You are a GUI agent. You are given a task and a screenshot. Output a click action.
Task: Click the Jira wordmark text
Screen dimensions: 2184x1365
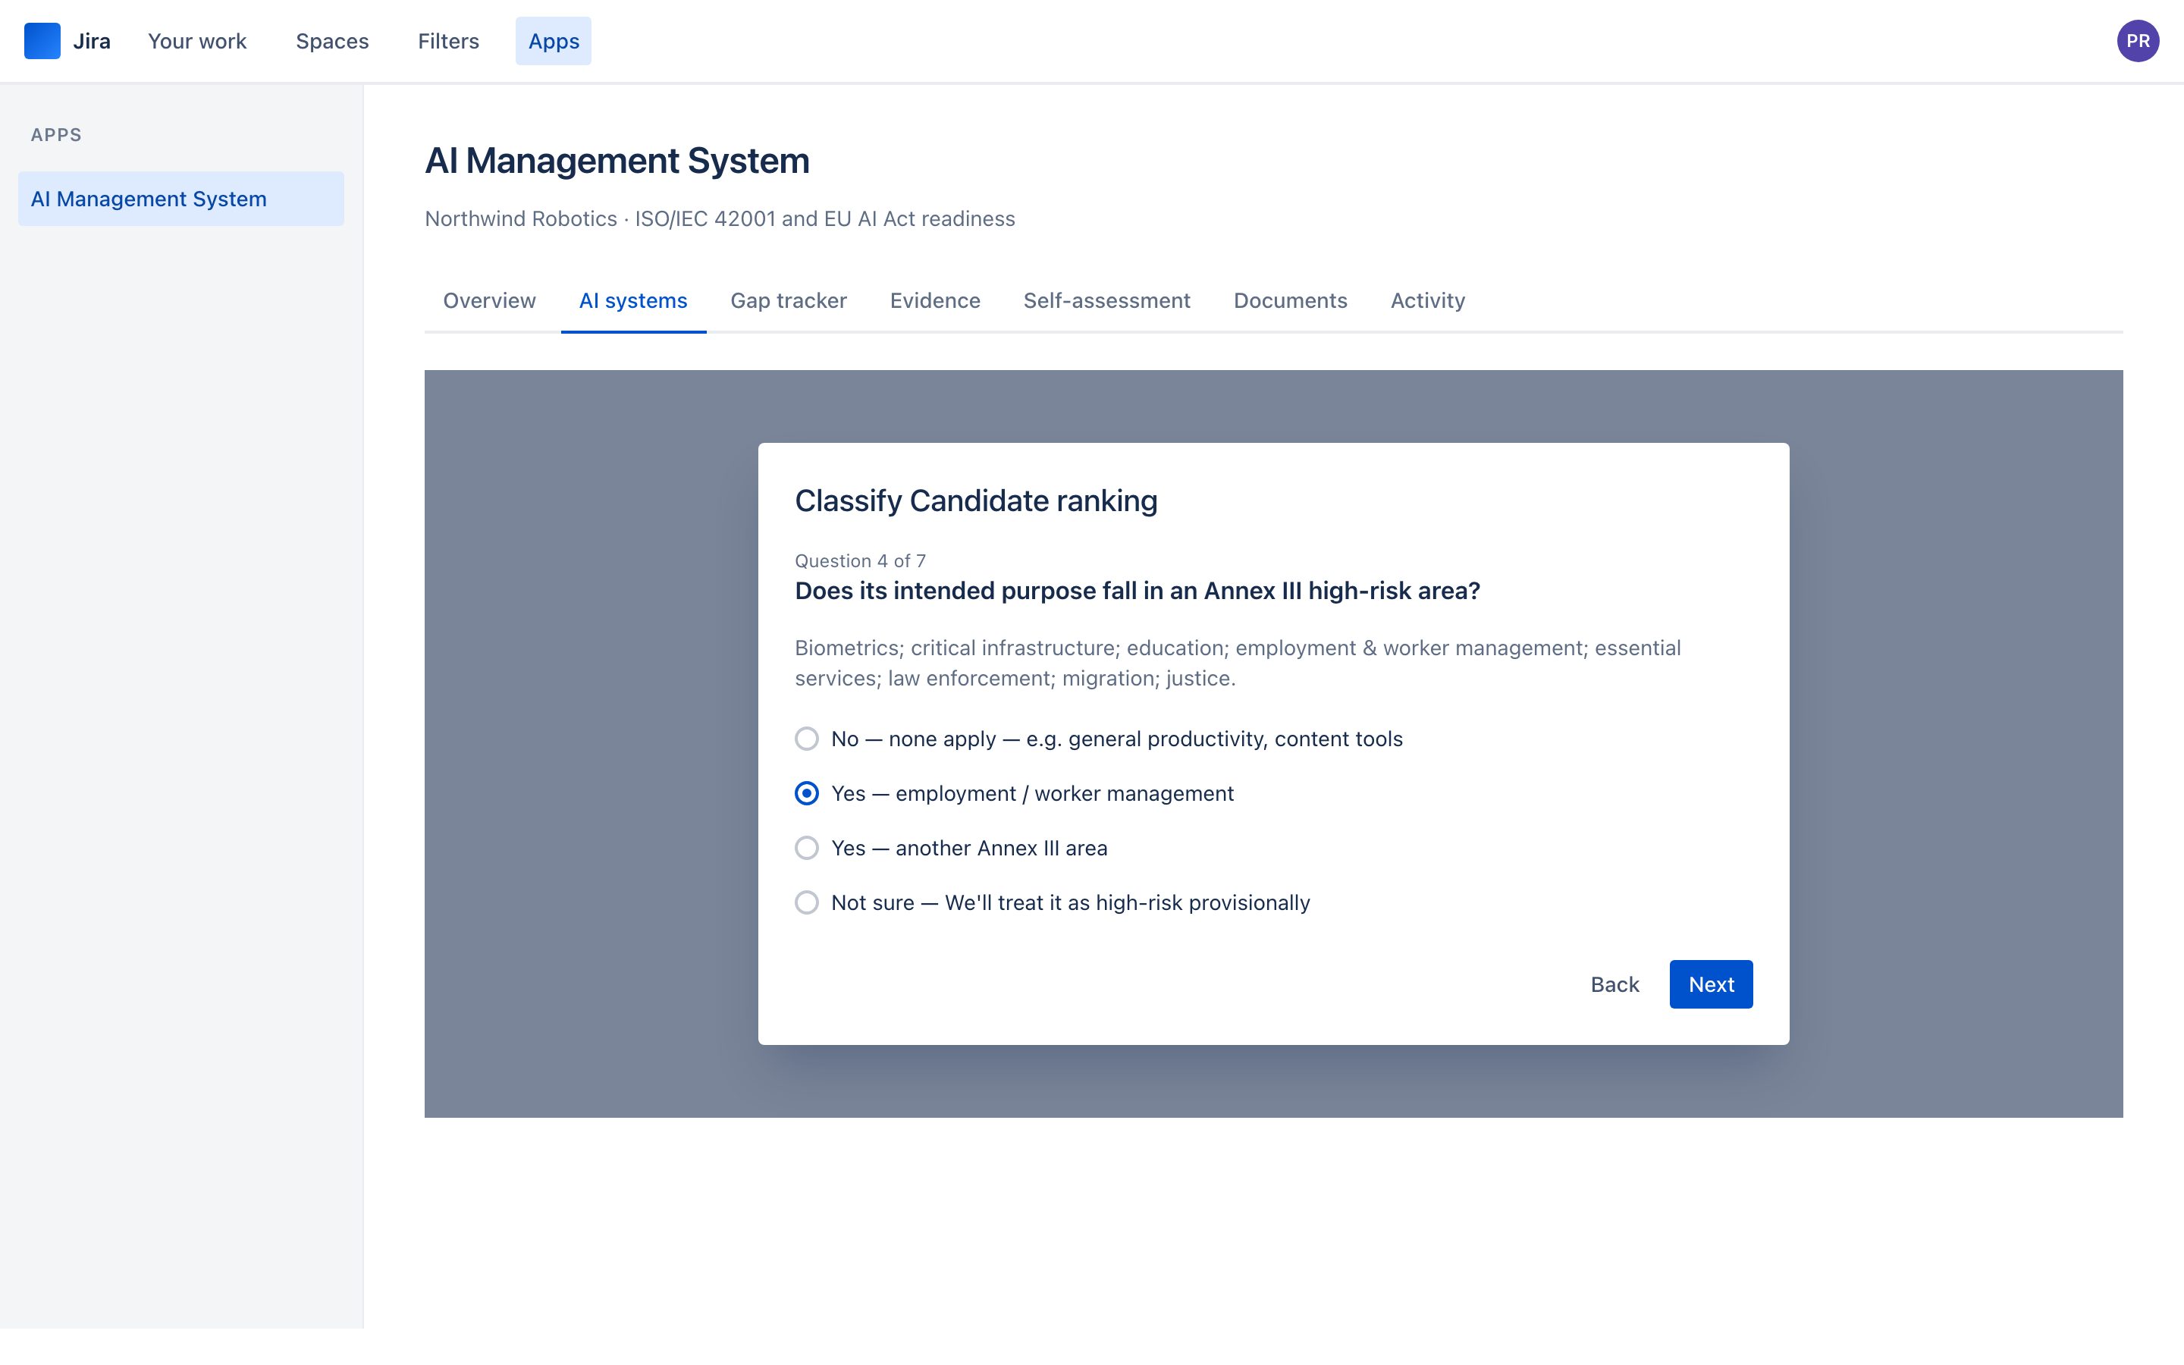[x=91, y=41]
